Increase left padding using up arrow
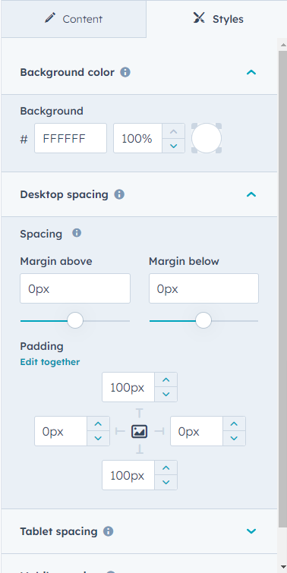This screenshot has width=287, height=573. click(98, 424)
